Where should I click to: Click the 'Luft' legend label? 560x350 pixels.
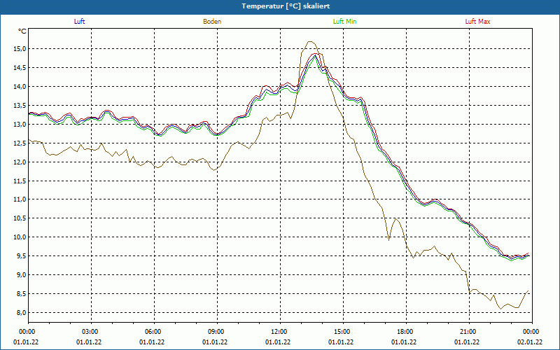(x=79, y=22)
